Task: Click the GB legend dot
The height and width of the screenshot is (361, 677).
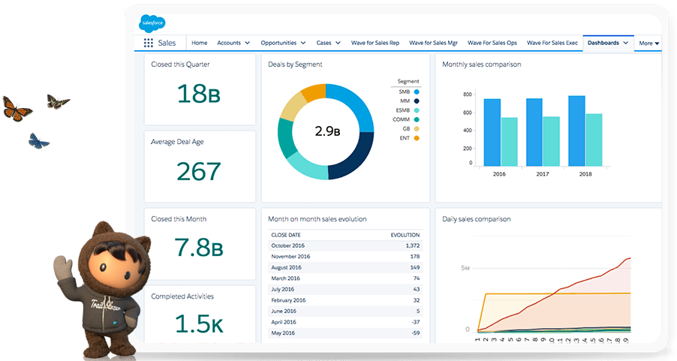Action: pyautogui.click(x=417, y=128)
